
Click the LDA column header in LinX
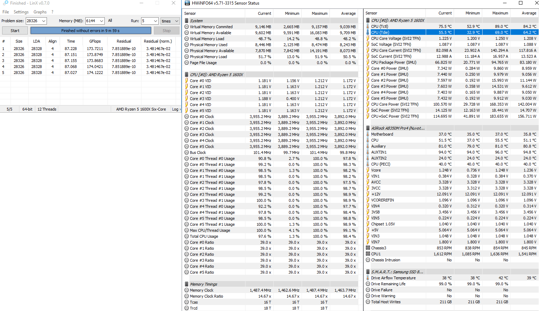[36, 41]
